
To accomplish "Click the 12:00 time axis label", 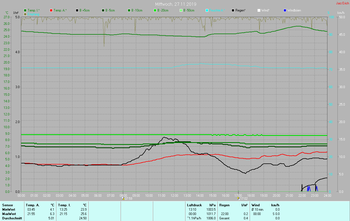I will [x=174, y=196].
